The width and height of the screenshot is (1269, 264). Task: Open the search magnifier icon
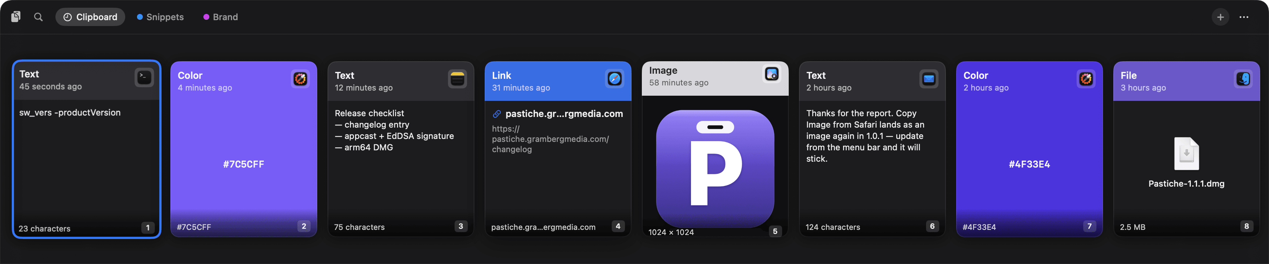pos(39,17)
